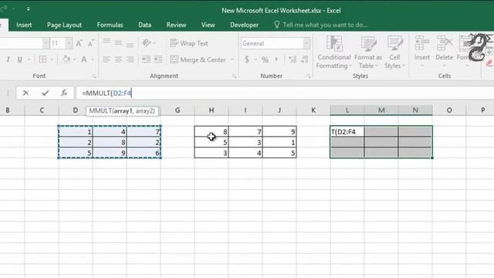Image resolution: width=494 pixels, height=278 pixels.
Task: Open the Data tab
Action: 144,25
